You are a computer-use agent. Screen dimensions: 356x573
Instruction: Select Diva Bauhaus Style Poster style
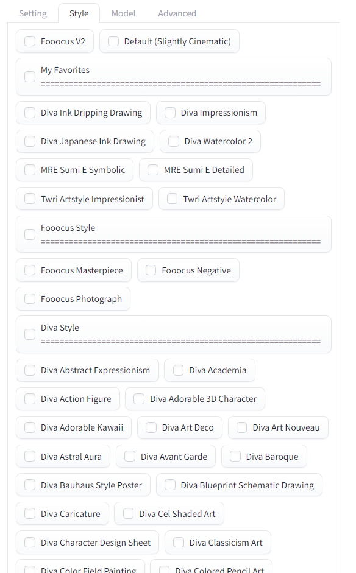click(x=29, y=485)
